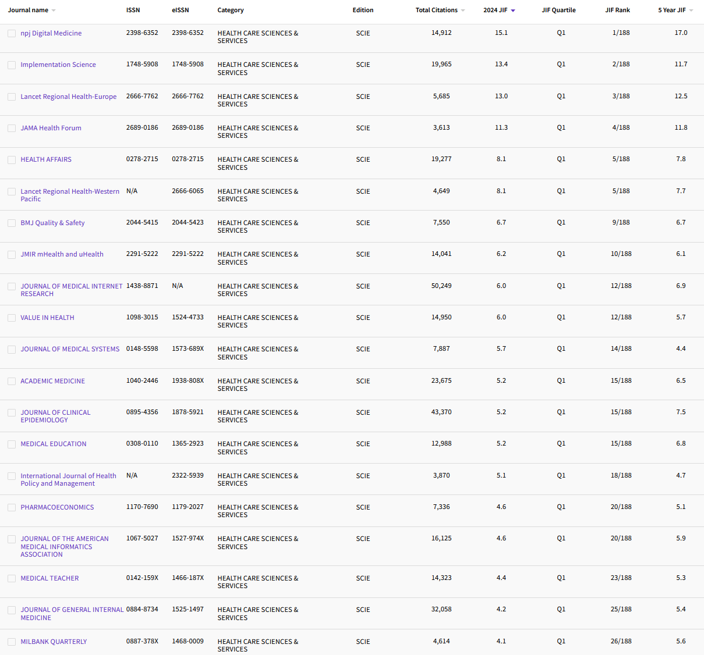
Task: Open JOURNAL OF GENERAL INTERNAL MEDICINE
Action: 72,614
